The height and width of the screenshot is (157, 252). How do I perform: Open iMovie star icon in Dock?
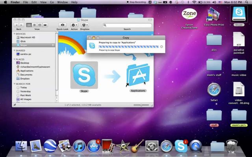(x=123, y=146)
